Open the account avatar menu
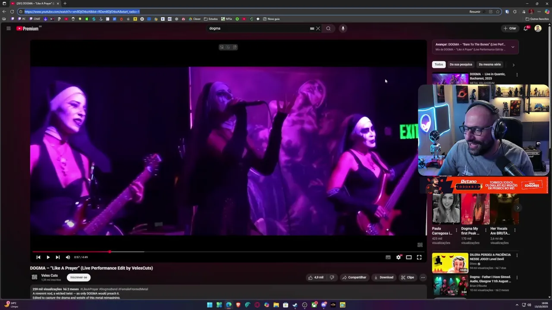The height and width of the screenshot is (310, 552). (x=538, y=28)
